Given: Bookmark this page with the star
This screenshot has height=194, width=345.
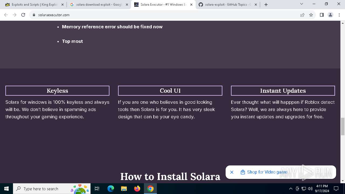Looking at the screenshot, I should [311, 15].
